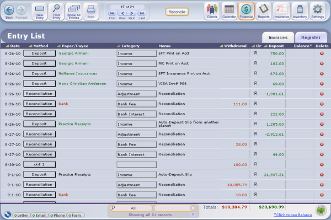
Task: Open the Reports module
Action: coord(264,12)
